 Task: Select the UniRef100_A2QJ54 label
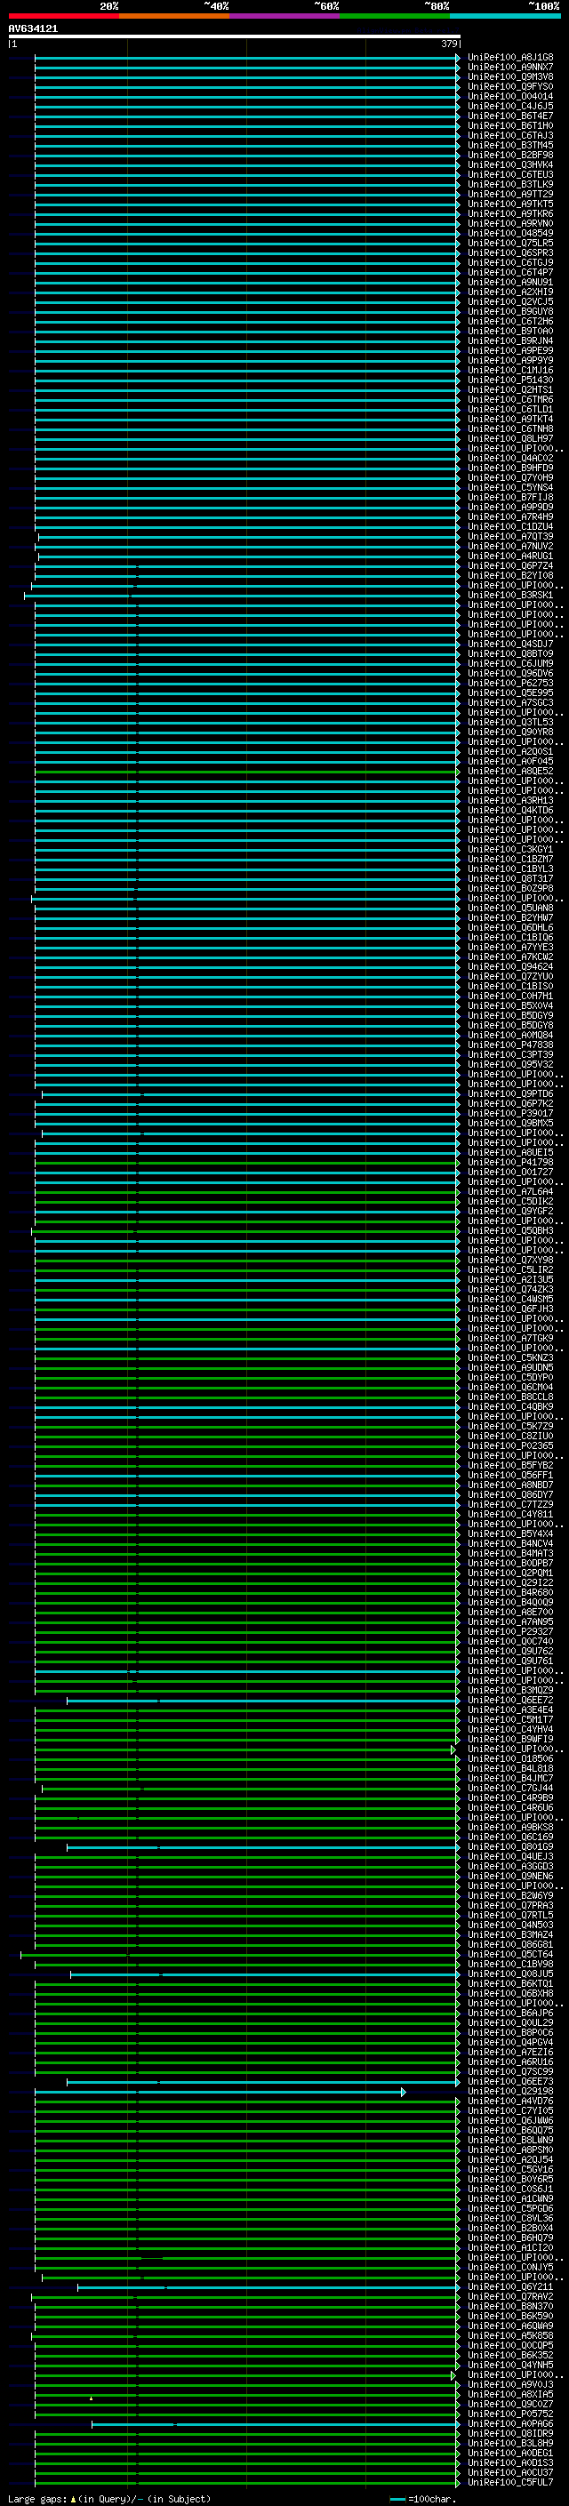[x=510, y=2158]
